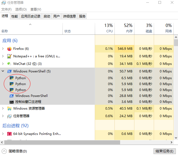Expand the Firefox (6) process group
The width and height of the screenshot is (178, 157).
[3, 49]
